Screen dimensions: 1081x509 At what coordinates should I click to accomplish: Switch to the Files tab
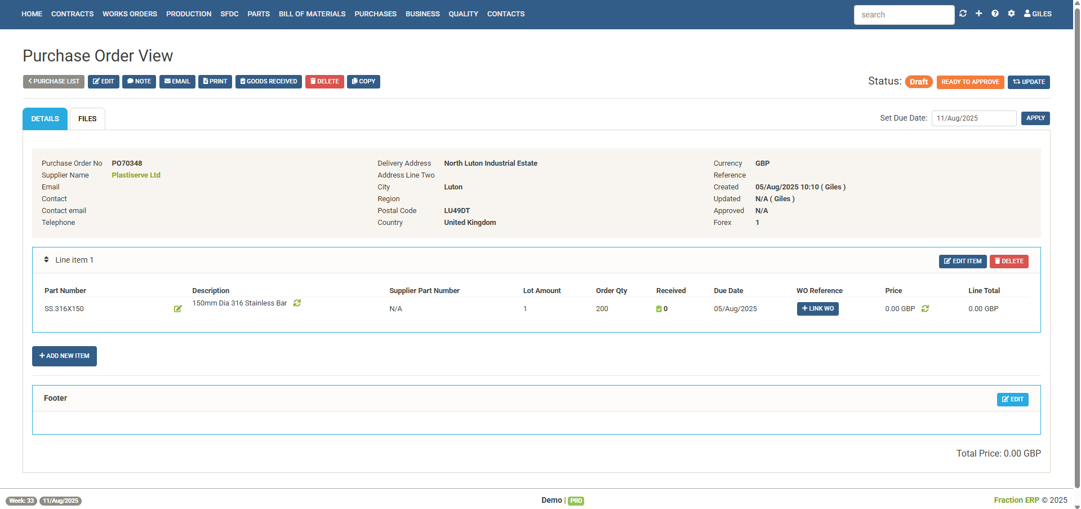[87, 119]
